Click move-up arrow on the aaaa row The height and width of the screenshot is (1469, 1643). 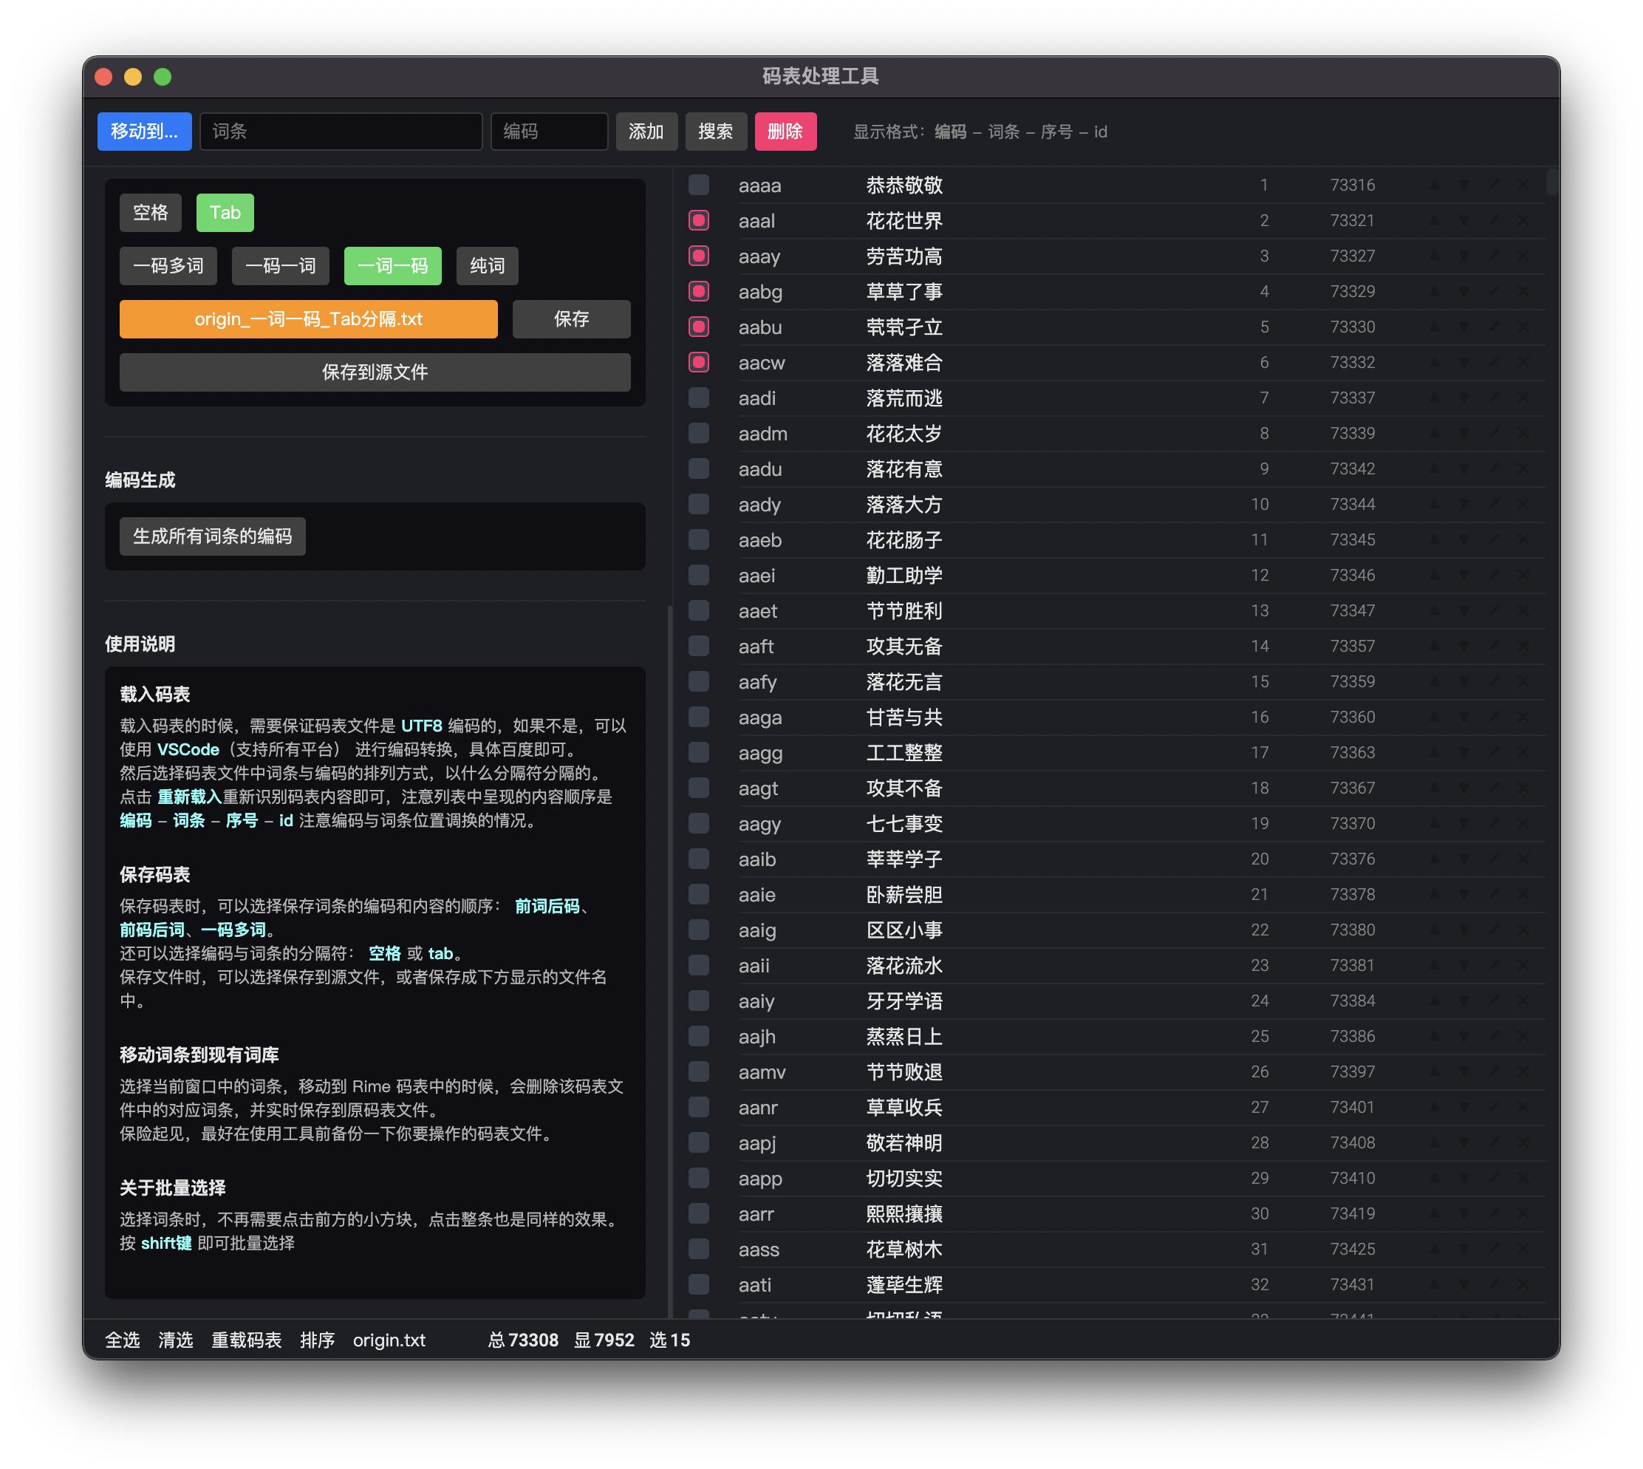click(x=1434, y=185)
